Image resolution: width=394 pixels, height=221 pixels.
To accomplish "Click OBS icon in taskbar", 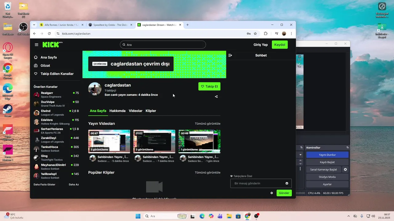I will (256, 216).
